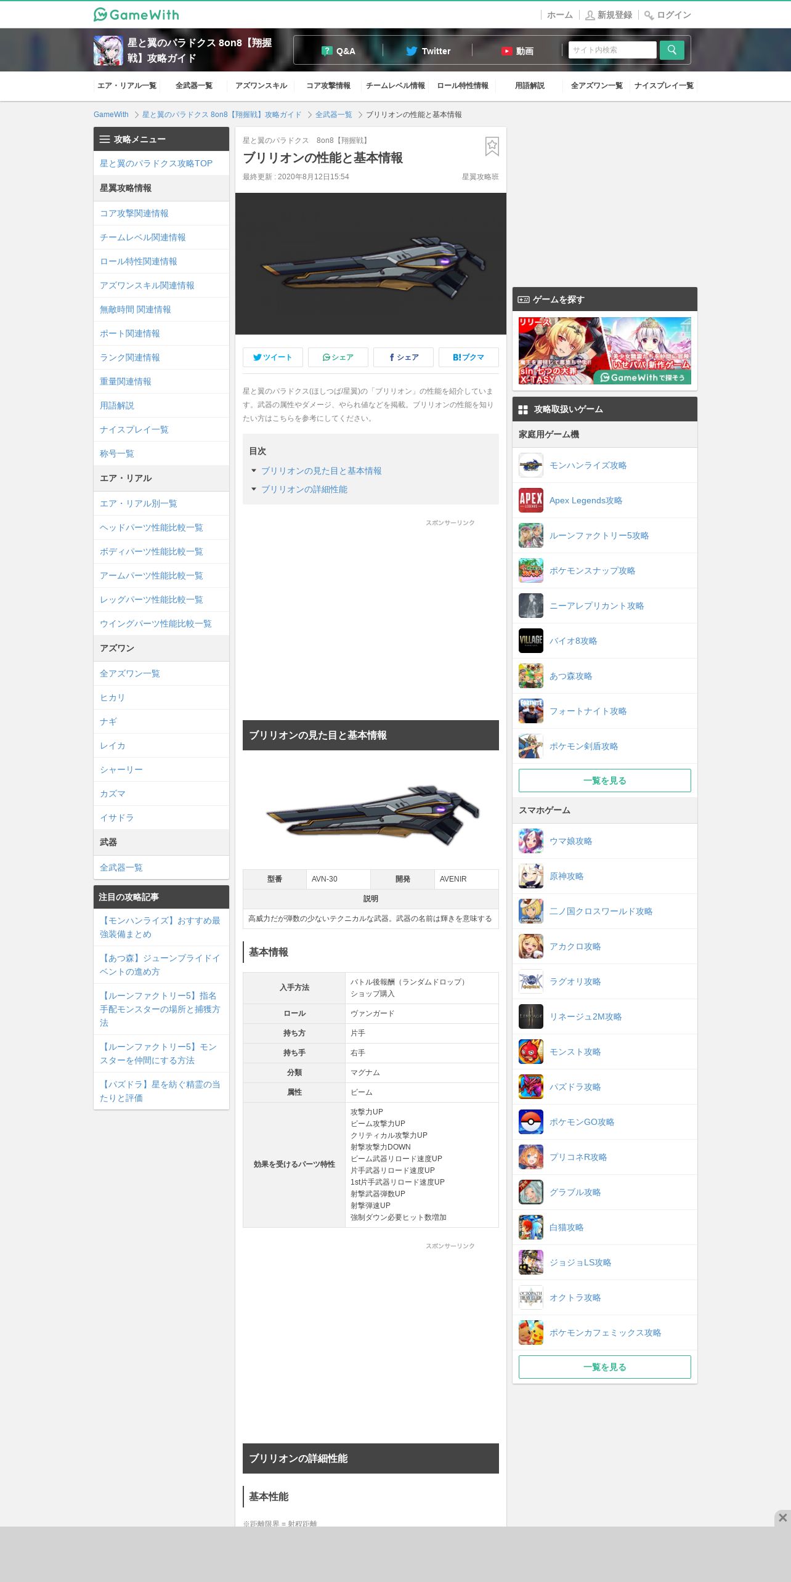Click the 原神攻略 game icon
The height and width of the screenshot is (1582, 791).
coord(531,876)
